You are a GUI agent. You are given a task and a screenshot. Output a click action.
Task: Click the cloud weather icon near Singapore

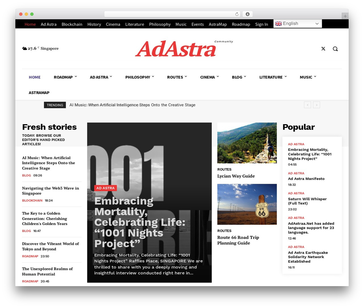(x=24, y=49)
